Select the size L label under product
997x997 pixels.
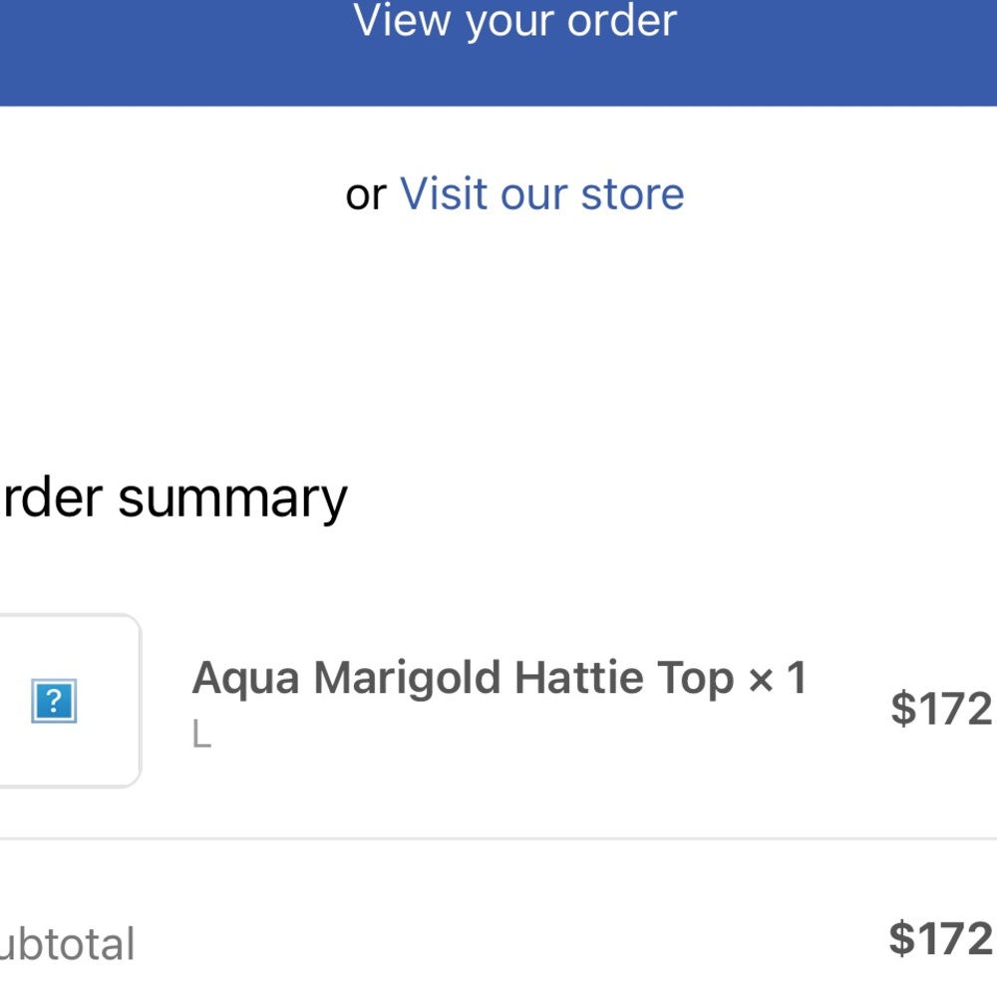[x=201, y=735]
